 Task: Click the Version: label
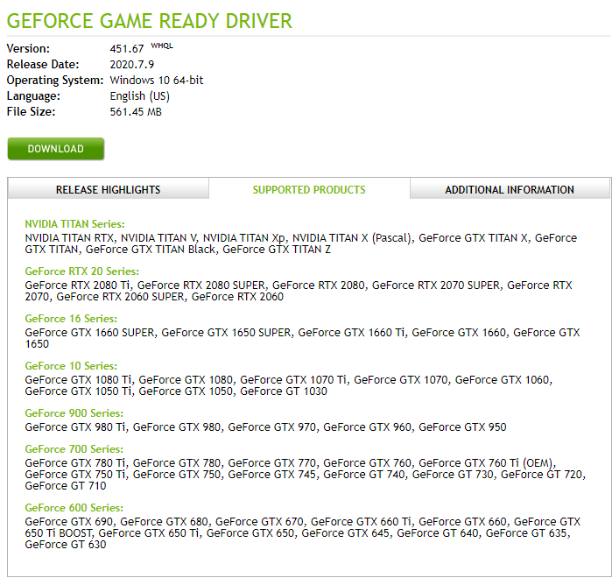(x=28, y=49)
